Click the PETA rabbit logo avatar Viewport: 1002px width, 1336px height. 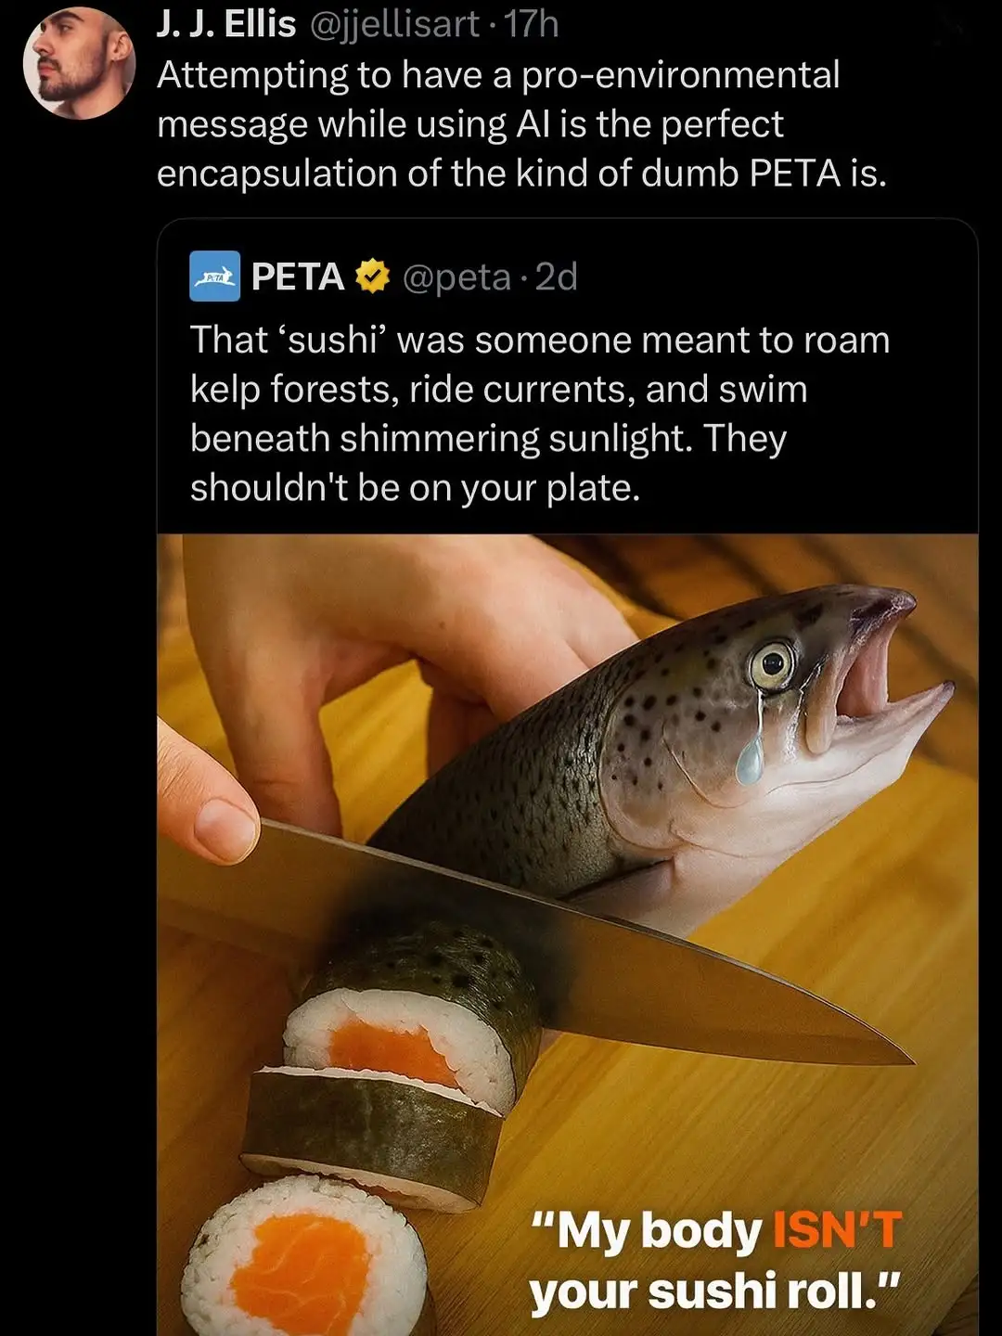tap(215, 276)
